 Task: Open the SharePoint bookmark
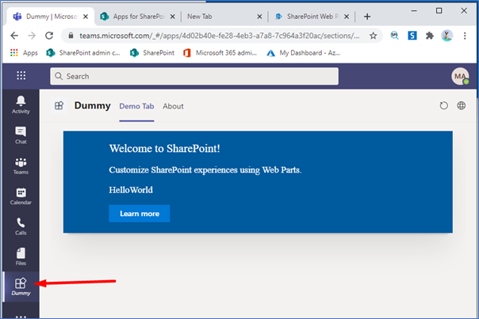coord(151,53)
